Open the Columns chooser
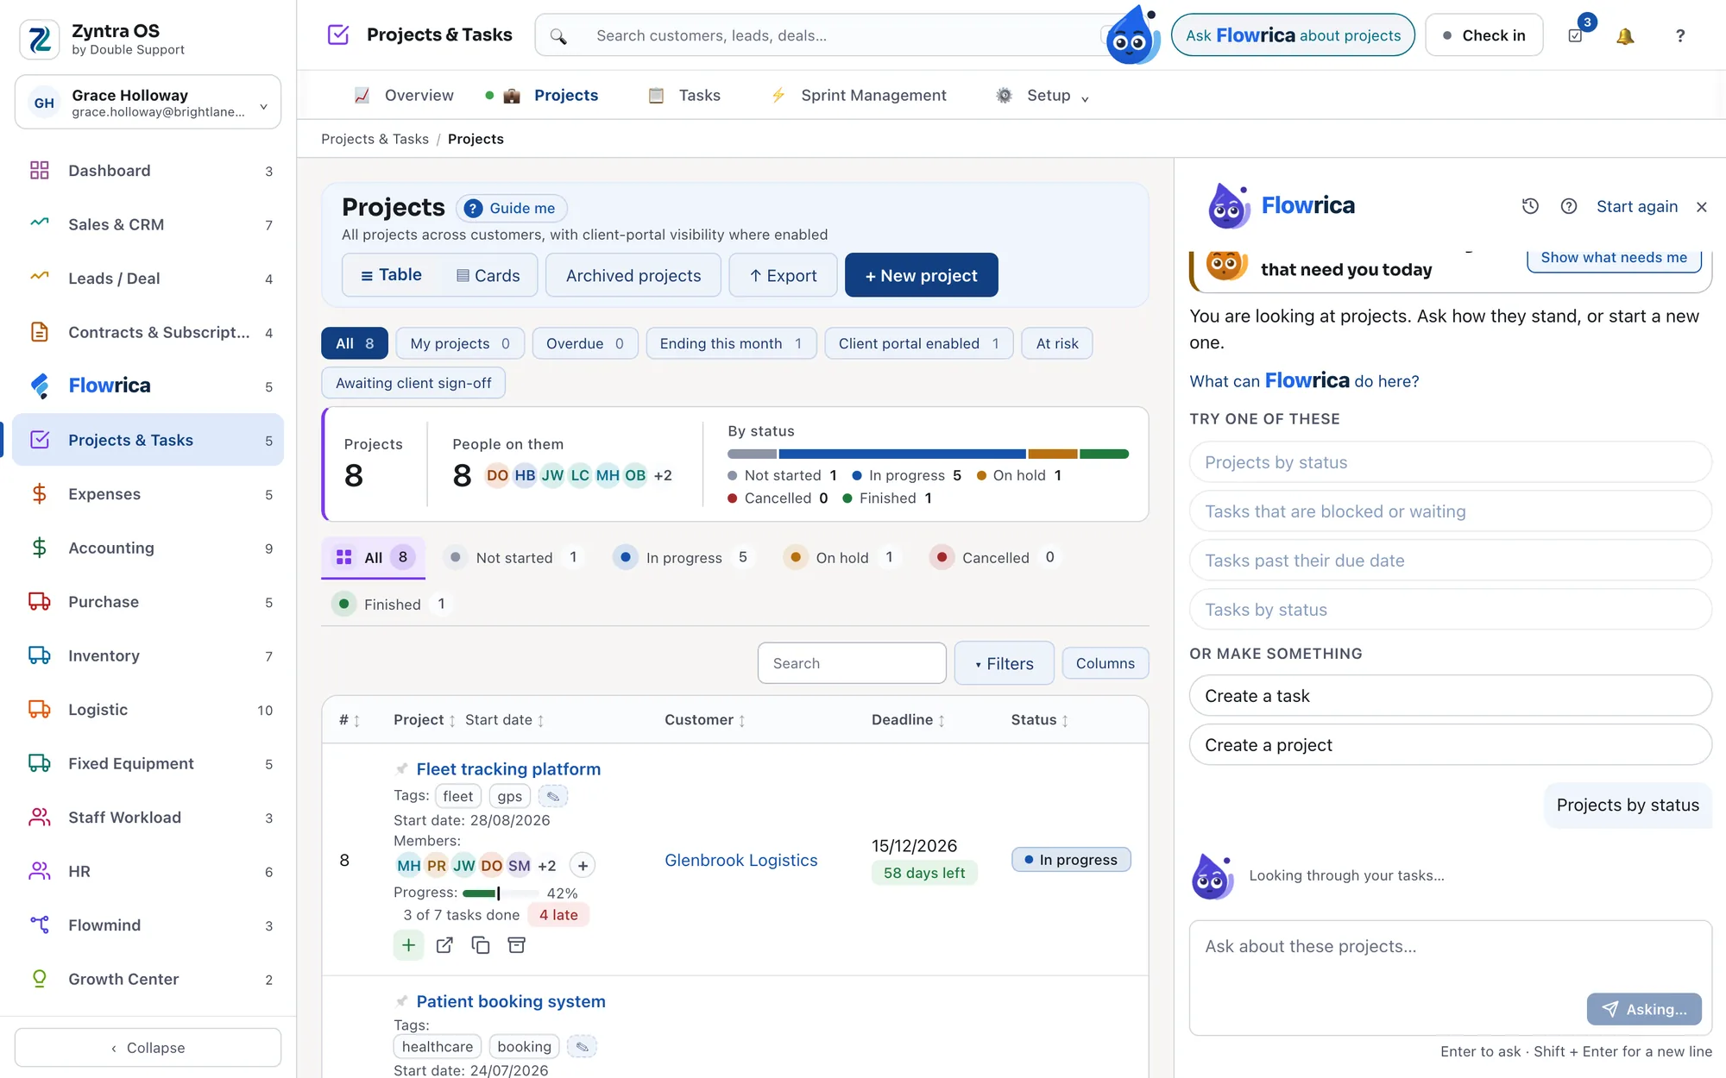1726x1078 pixels. point(1106,663)
